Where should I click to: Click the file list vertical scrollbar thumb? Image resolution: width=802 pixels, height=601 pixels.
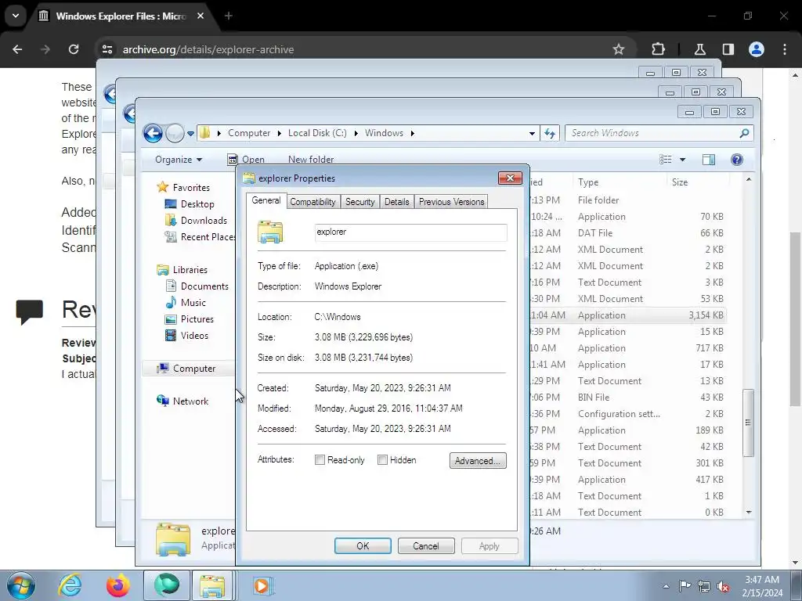click(x=748, y=423)
